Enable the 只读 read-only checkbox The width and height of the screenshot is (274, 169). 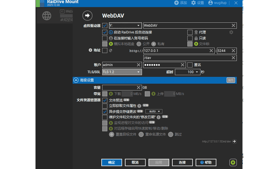(x=190, y=38)
